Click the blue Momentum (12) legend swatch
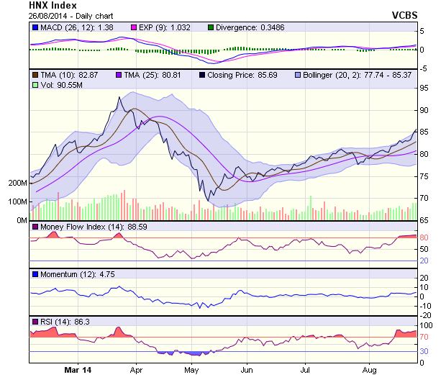This screenshot has width=446, height=385. coord(35,274)
